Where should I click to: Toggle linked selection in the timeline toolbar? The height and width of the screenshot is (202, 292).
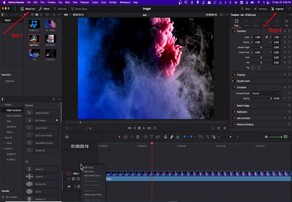click(x=172, y=137)
